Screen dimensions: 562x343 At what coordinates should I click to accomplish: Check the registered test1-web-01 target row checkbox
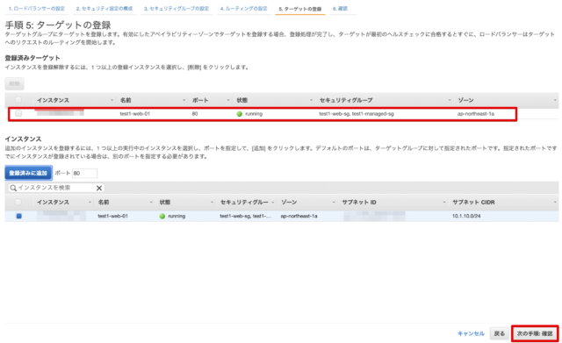[x=18, y=113]
